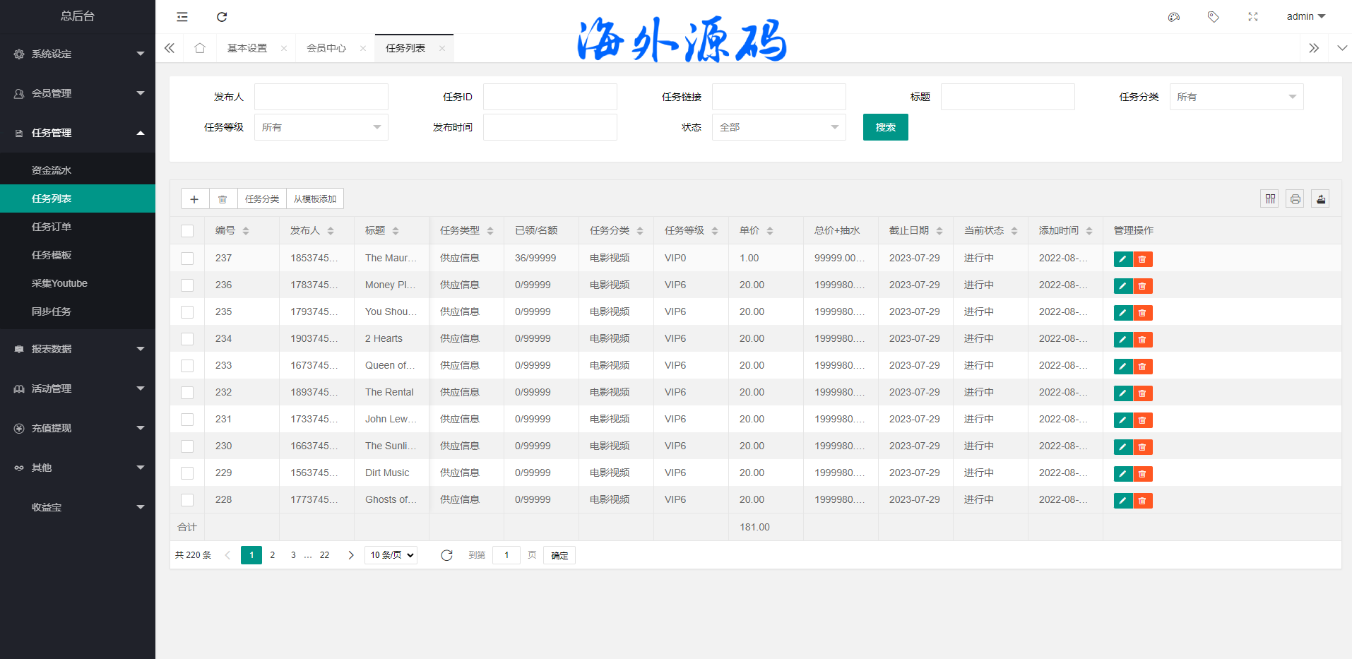Click the 从模板添加 button

point(315,199)
